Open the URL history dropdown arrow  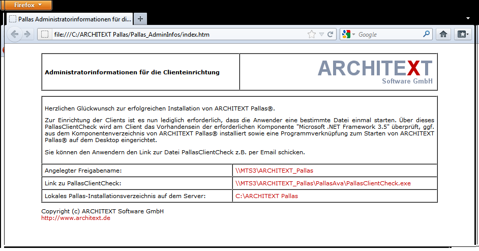(321, 34)
